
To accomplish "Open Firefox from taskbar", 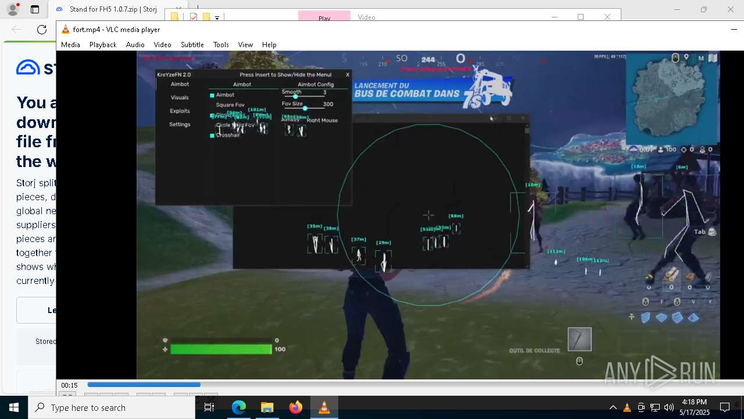I will pyautogui.click(x=295, y=407).
